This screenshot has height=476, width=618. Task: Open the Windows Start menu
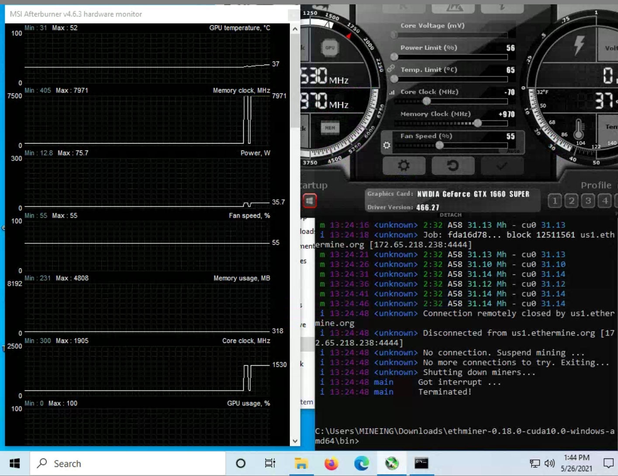pyautogui.click(x=15, y=463)
